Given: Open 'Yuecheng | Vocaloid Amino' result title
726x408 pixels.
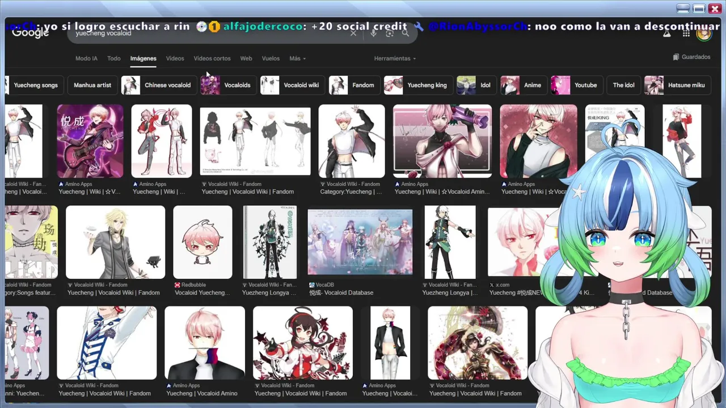Looking at the screenshot, I should coord(202,393).
